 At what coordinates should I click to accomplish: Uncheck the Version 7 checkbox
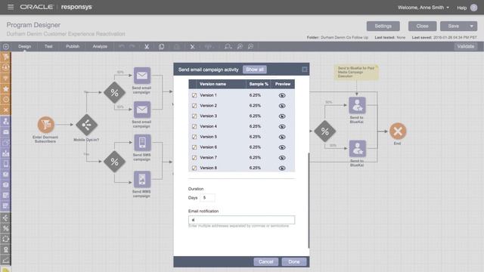click(194, 158)
